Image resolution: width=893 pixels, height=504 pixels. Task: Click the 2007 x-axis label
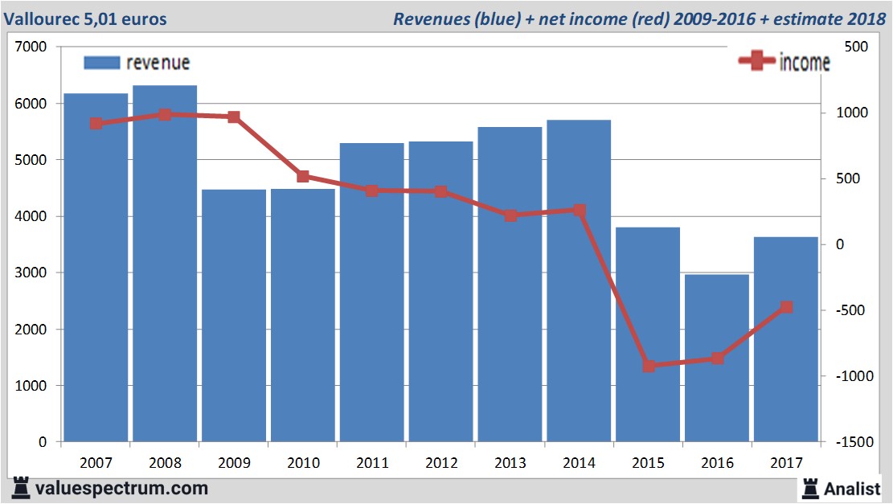[x=96, y=462]
